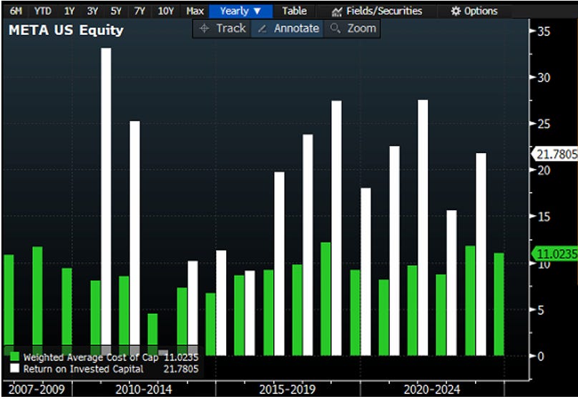578x399 pixels.
Task: Select Weighted Average Cost of Cap legend
Action: (91, 357)
